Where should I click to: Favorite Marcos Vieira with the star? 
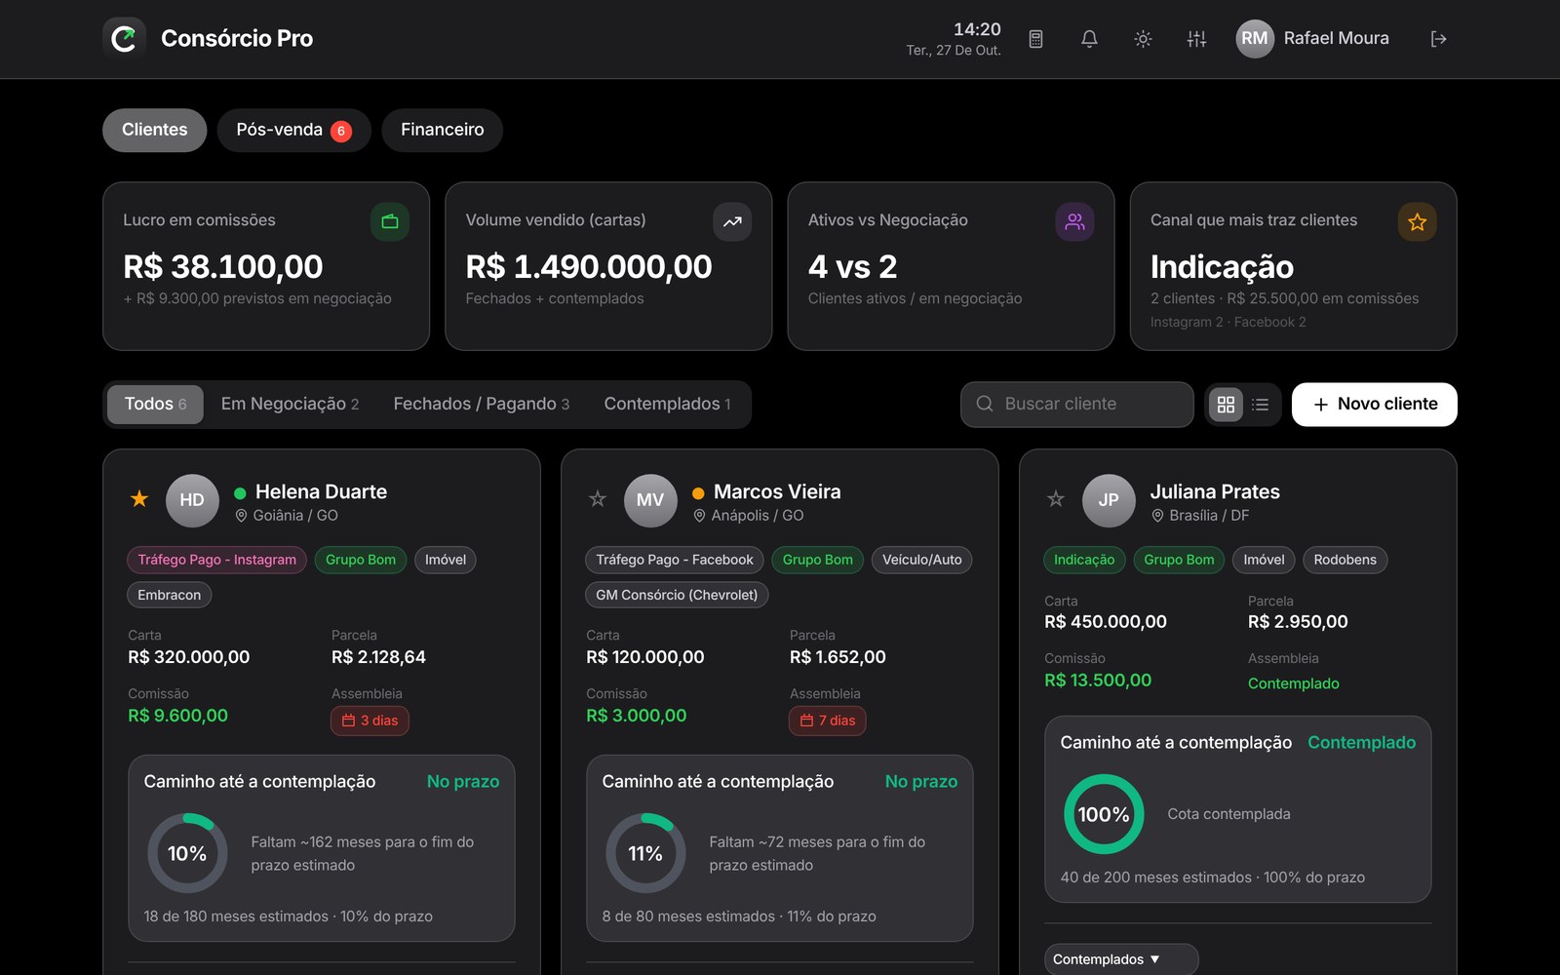[x=598, y=499]
